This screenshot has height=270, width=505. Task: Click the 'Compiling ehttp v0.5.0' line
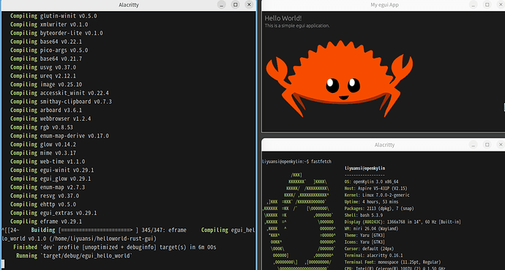pos(43,204)
